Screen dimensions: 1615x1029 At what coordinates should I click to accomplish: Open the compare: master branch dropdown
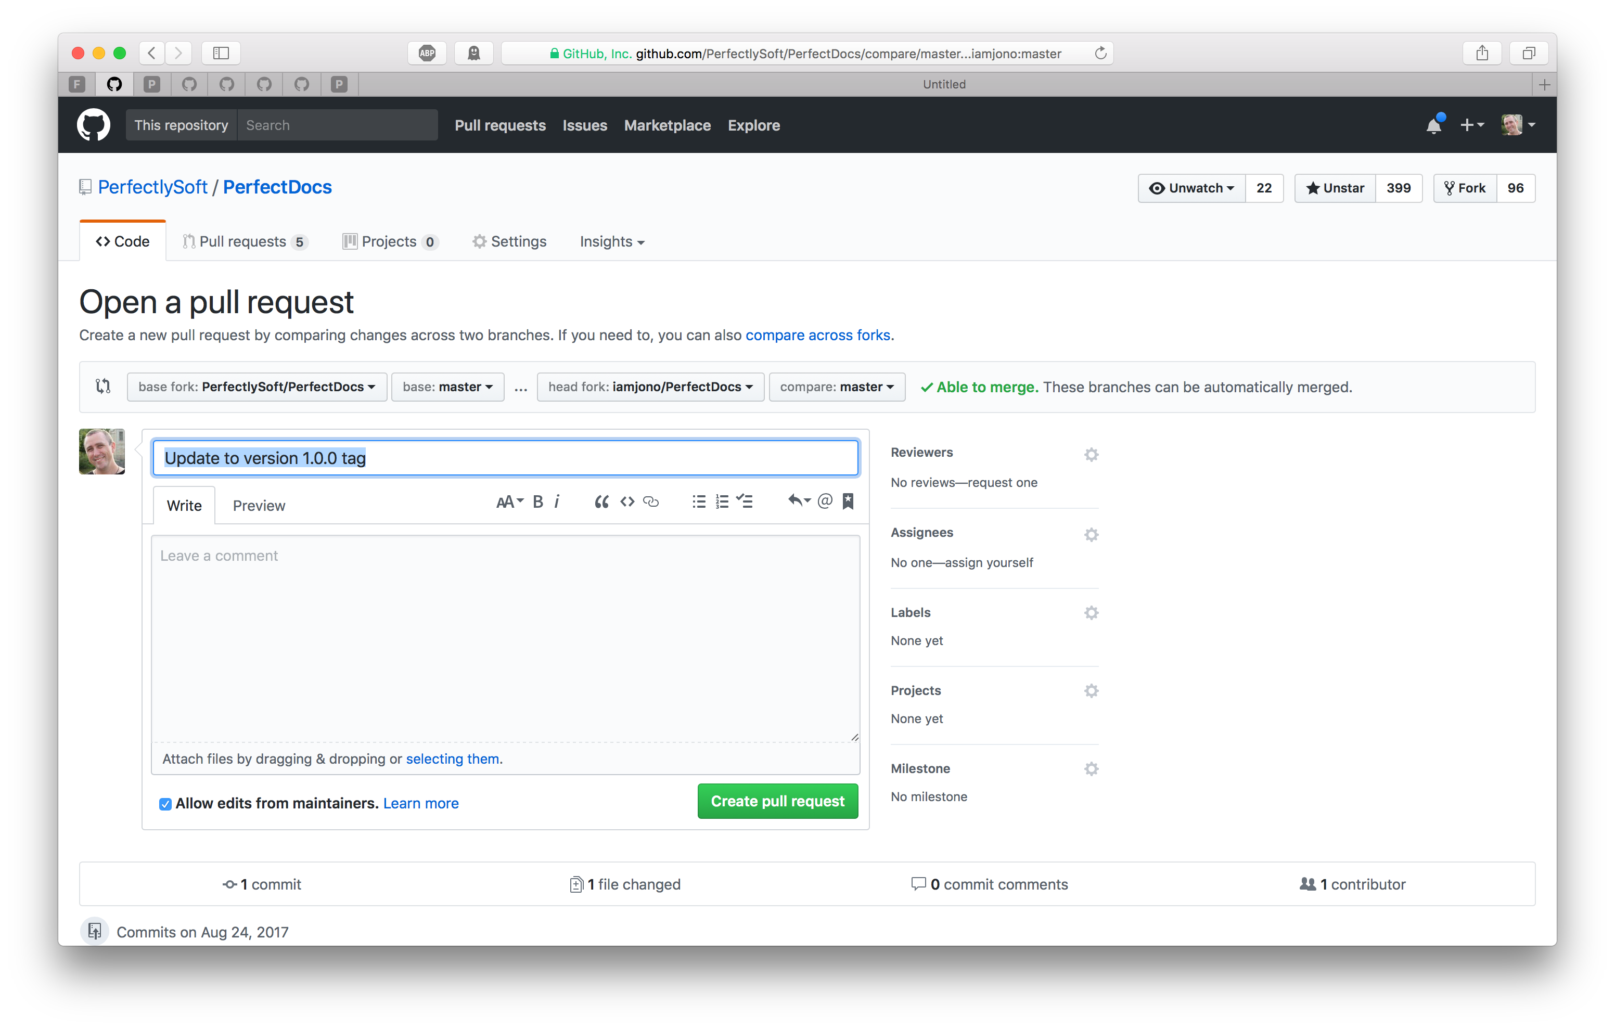click(836, 387)
